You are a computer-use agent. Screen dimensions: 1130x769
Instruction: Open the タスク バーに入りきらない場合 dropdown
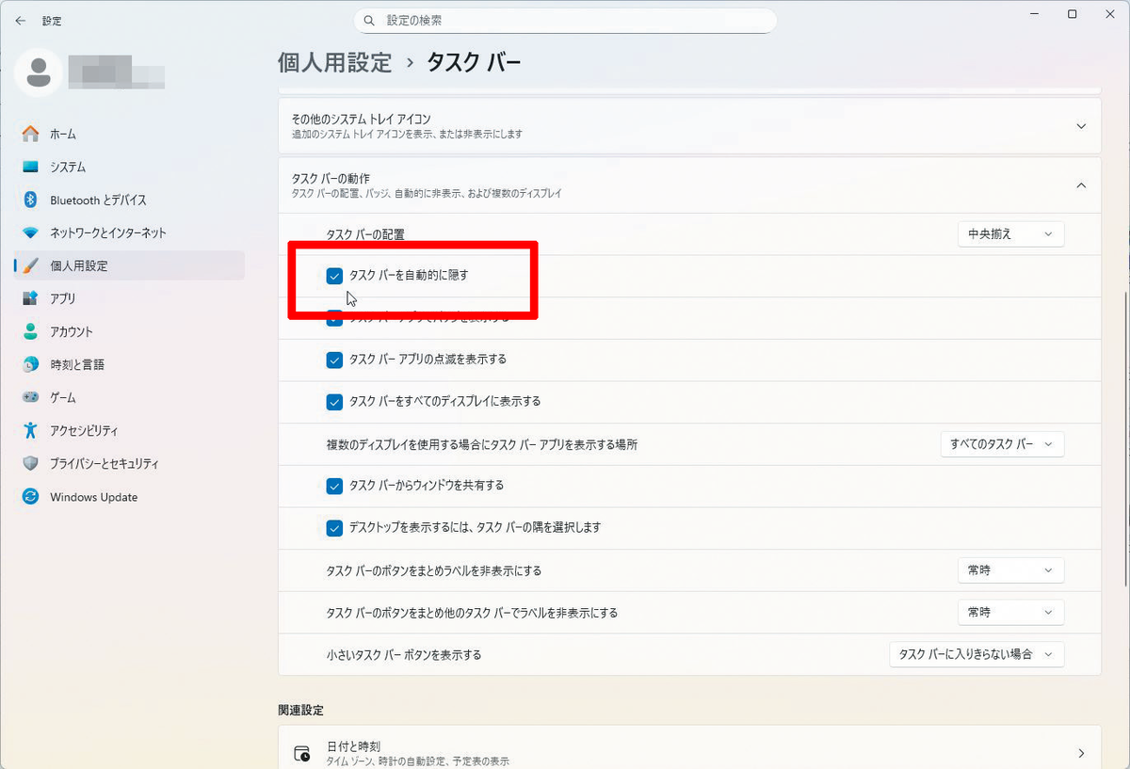pos(977,654)
